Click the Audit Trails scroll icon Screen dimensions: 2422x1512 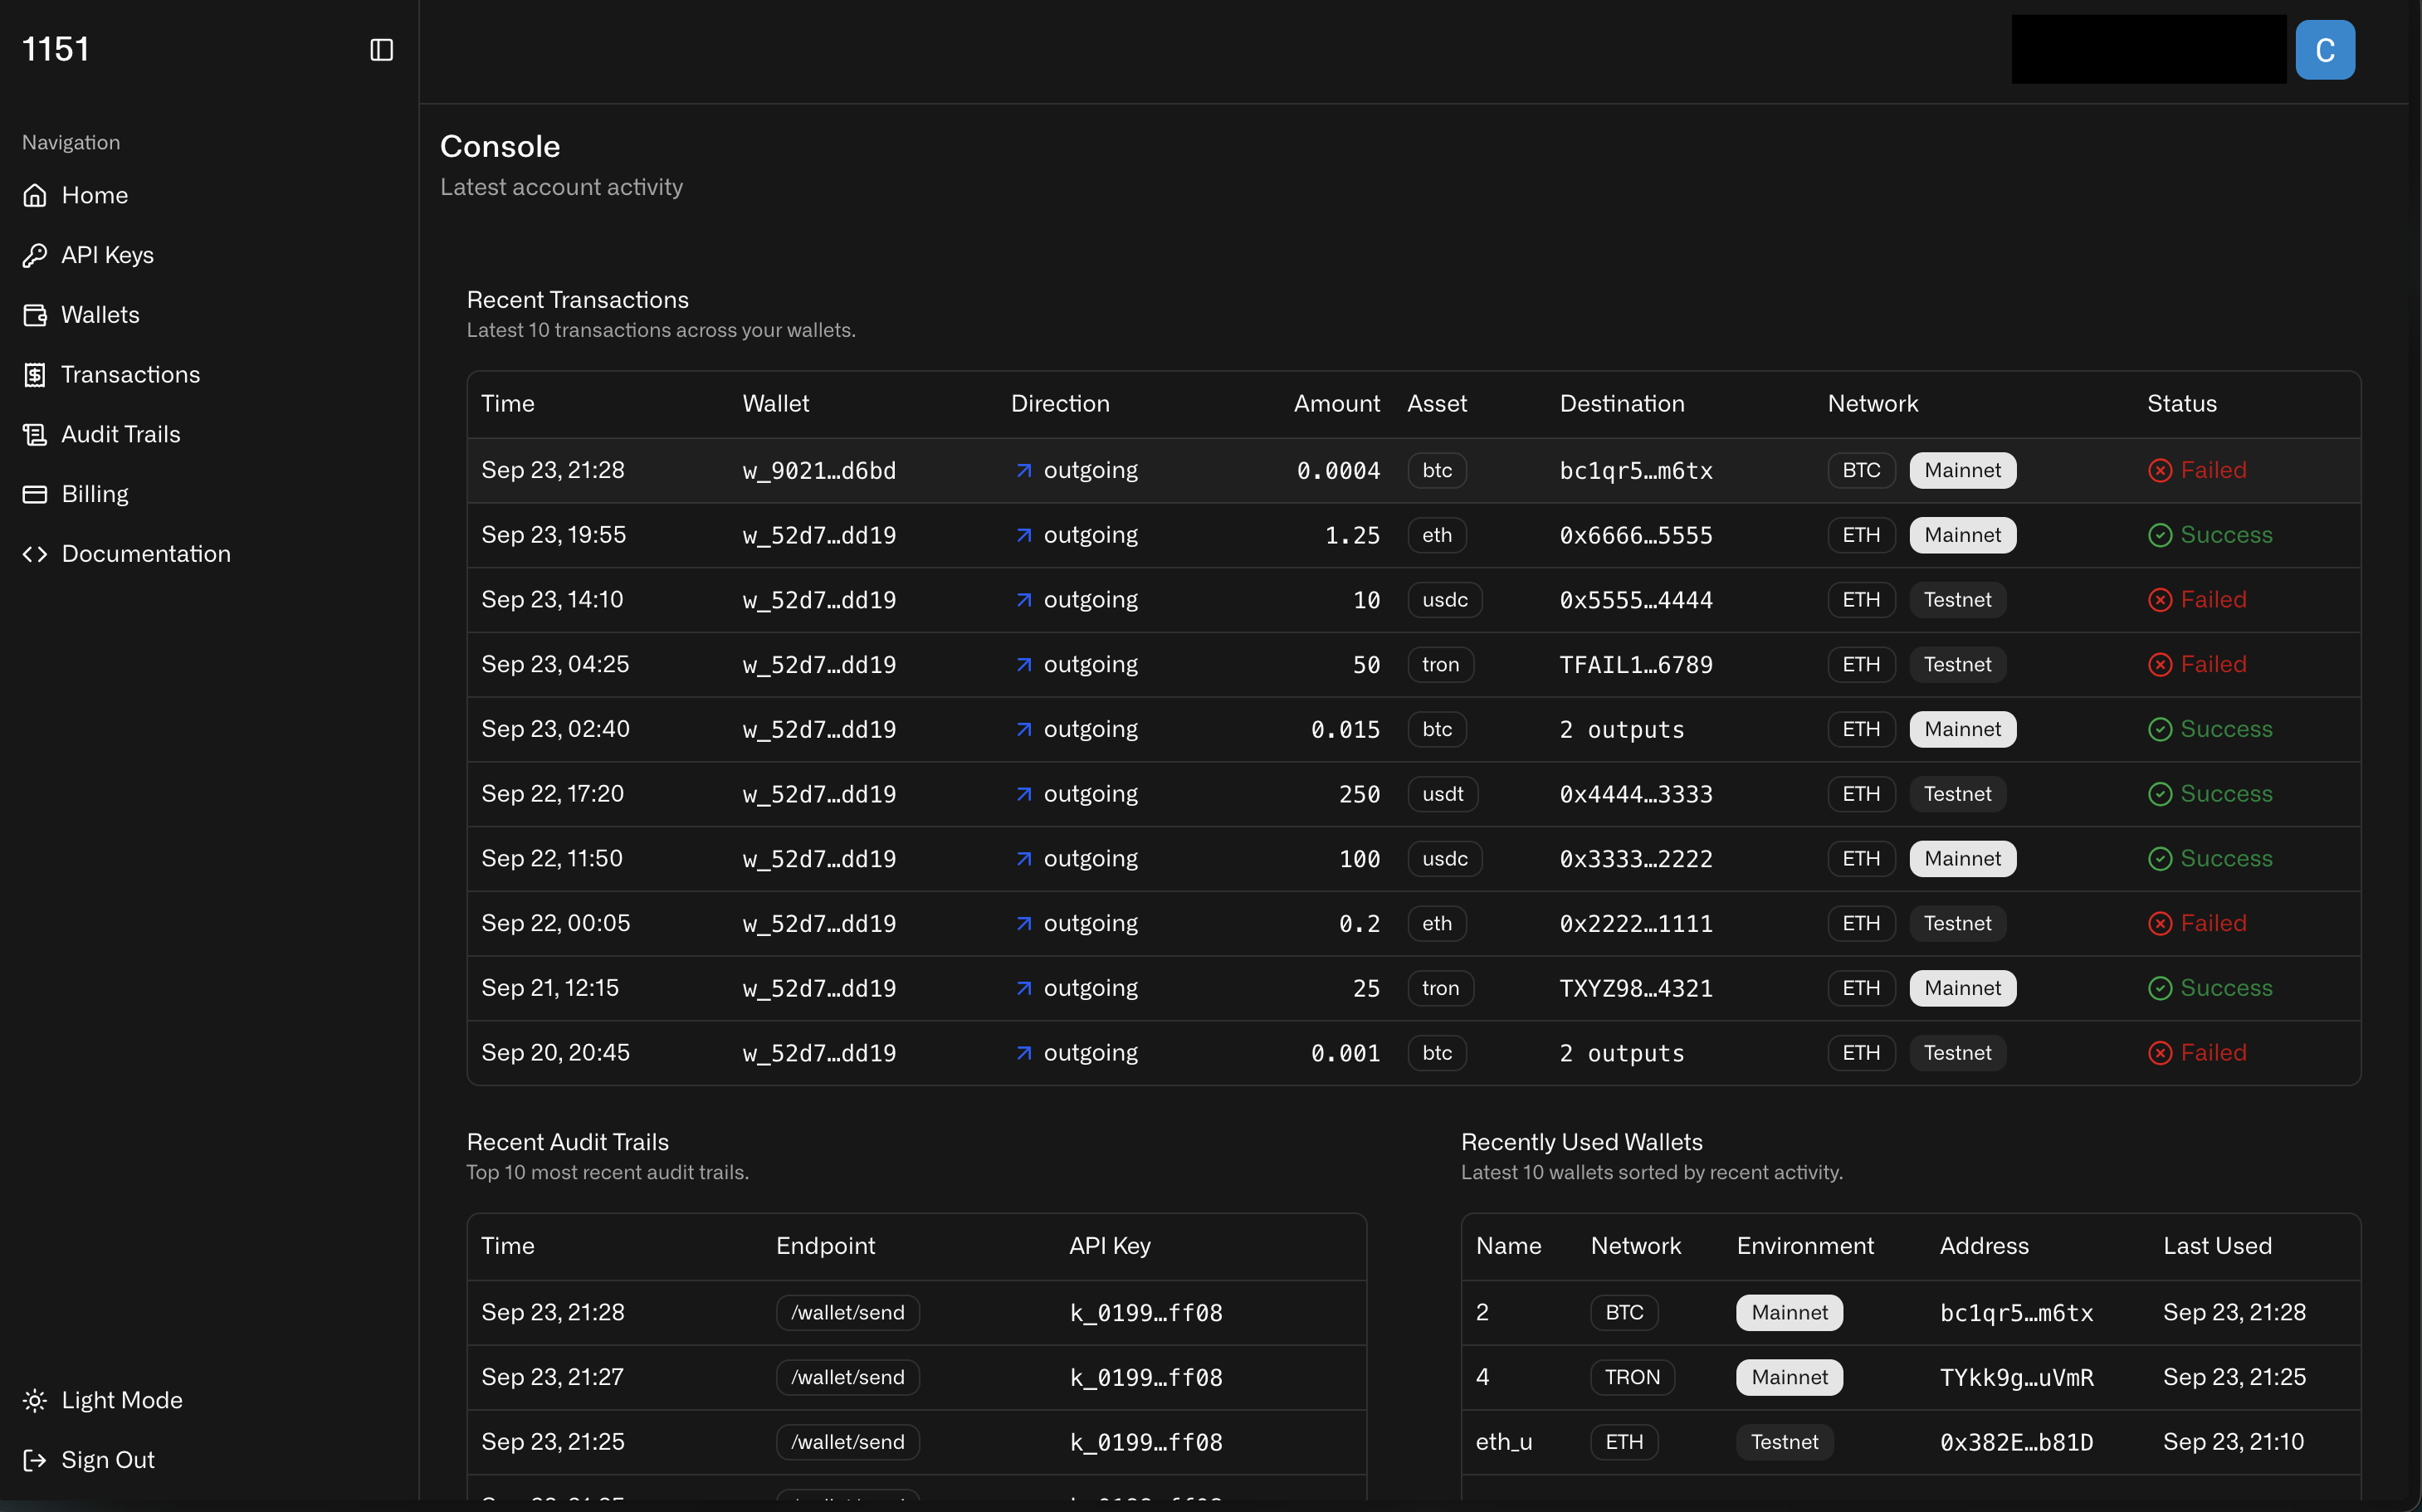(35, 434)
